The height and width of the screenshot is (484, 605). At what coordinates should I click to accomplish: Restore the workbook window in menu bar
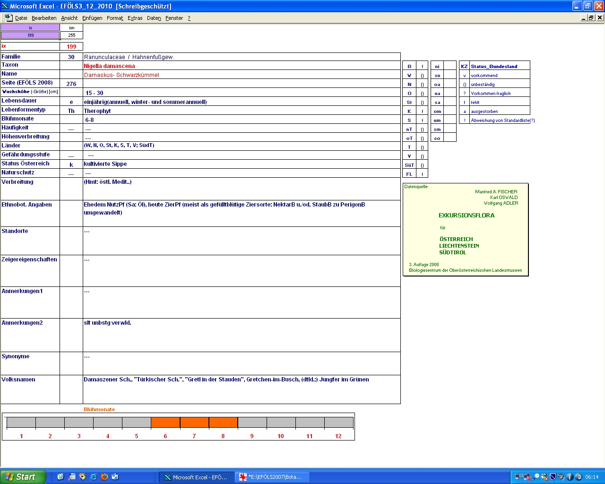[x=591, y=17]
